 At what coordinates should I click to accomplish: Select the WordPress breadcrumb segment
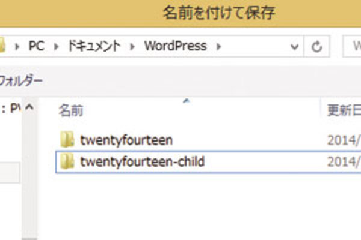pos(176,46)
